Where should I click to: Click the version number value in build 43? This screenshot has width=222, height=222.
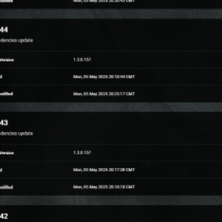(x=82, y=153)
